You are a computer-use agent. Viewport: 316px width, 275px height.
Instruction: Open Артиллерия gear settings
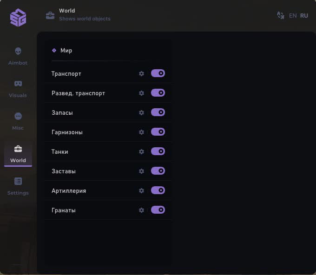pyautogui.click(x=141, y=190)
